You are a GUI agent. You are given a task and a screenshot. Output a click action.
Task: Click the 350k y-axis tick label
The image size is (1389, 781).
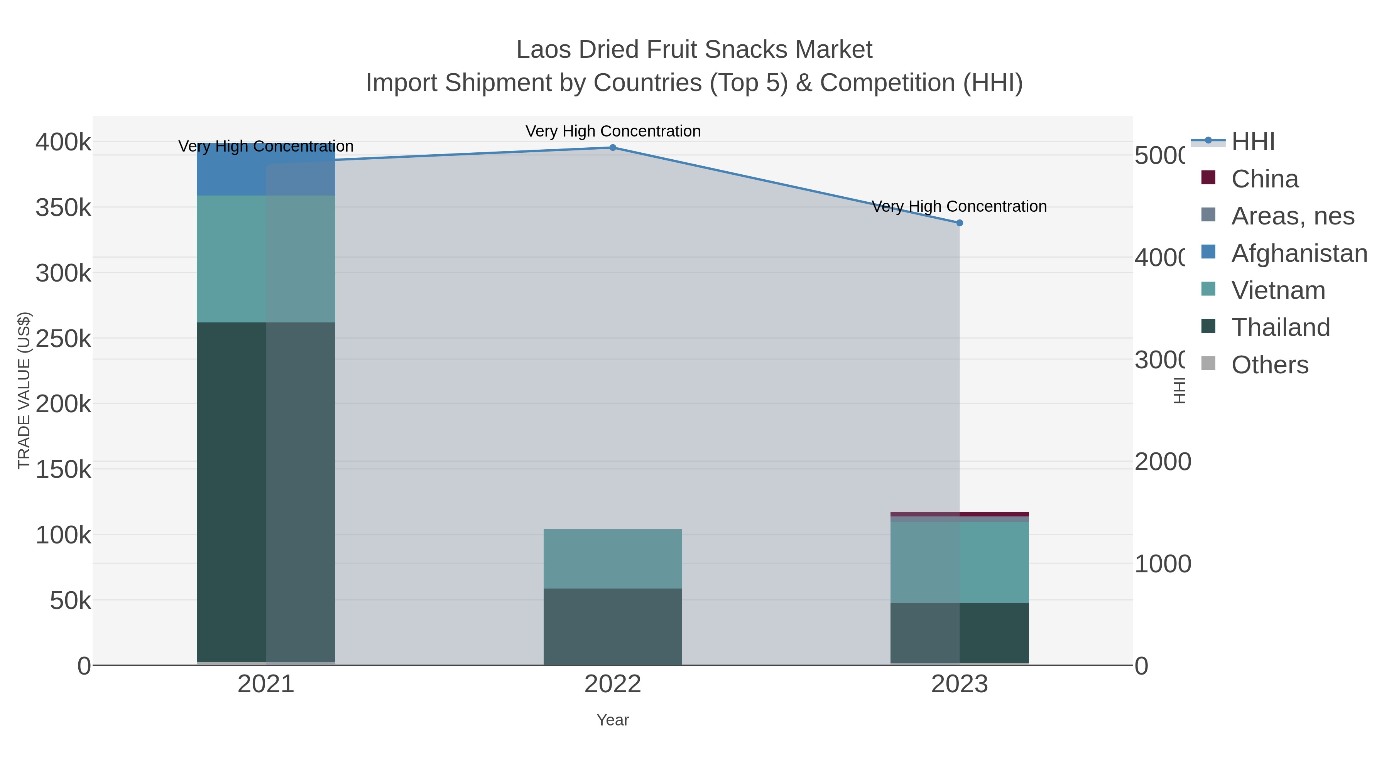[63, 207]
